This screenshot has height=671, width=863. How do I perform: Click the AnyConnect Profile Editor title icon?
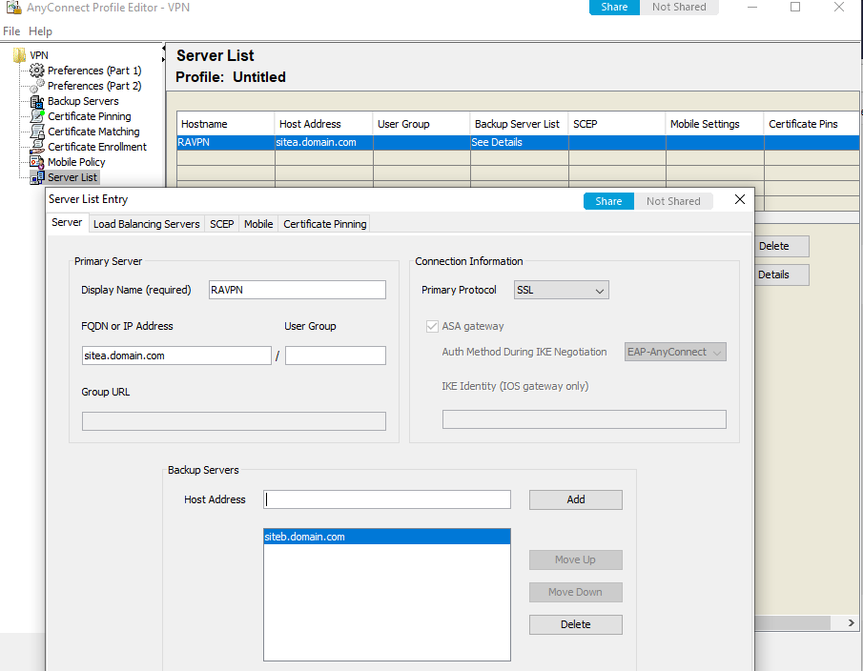pos(13,8)
